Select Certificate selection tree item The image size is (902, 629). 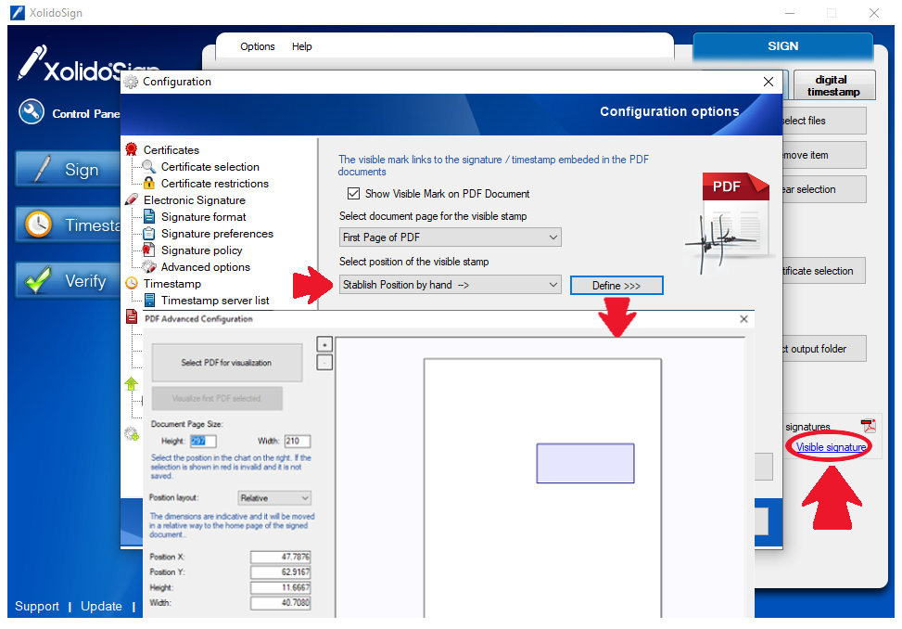(x=210, y=166)
